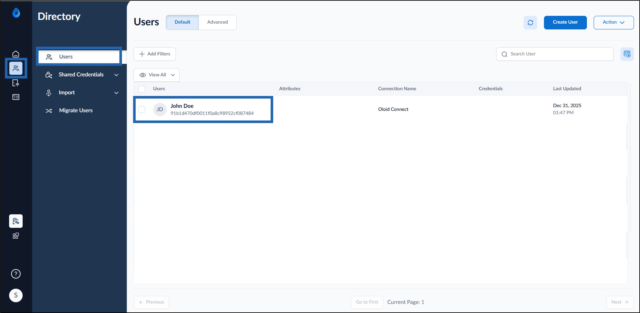640x313 pixels.
Task: Click the Previous page button
Action: [151, 302]
